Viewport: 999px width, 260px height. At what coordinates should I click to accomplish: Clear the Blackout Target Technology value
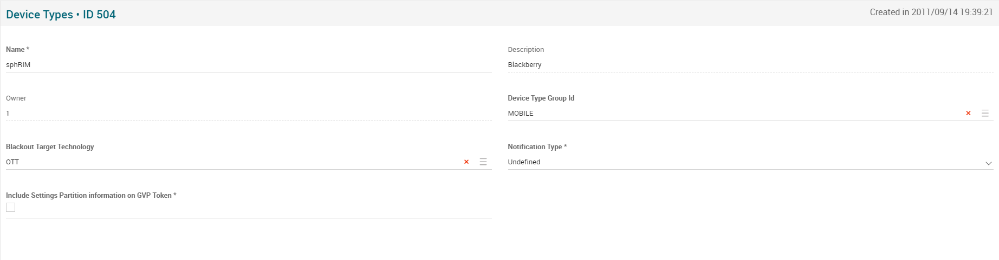[466, 162]
